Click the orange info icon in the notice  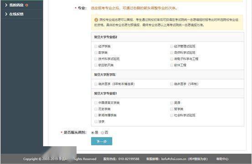[96, 20]
